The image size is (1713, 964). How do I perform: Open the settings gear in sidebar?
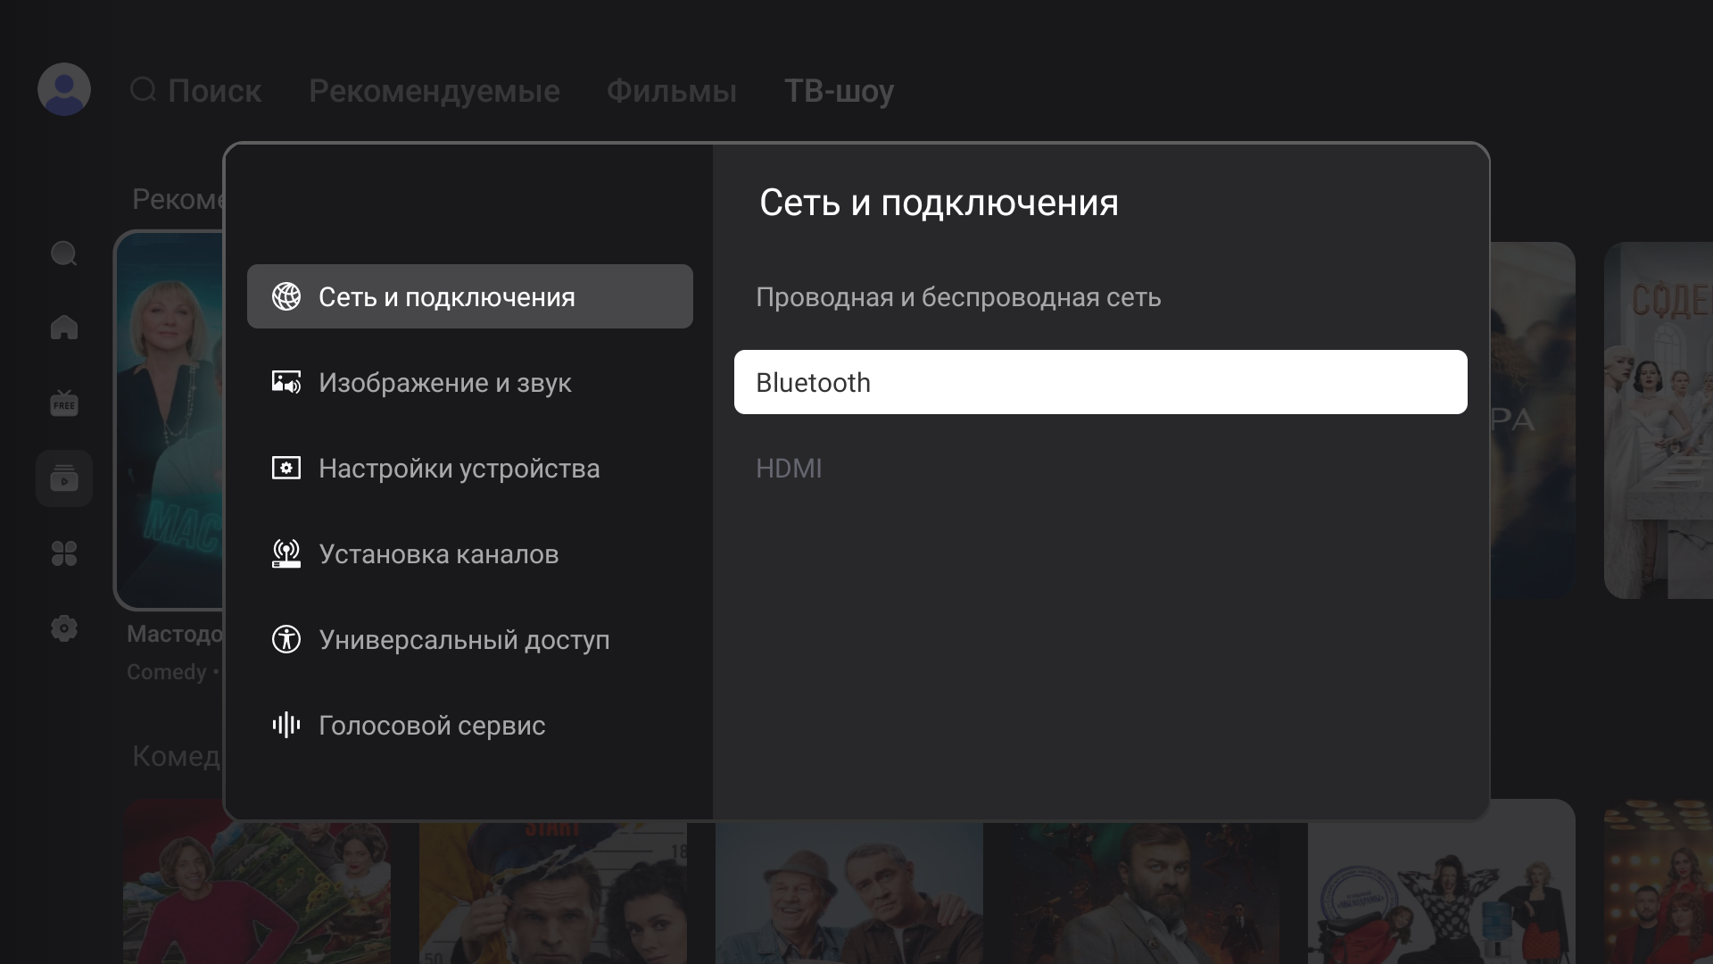64,628
